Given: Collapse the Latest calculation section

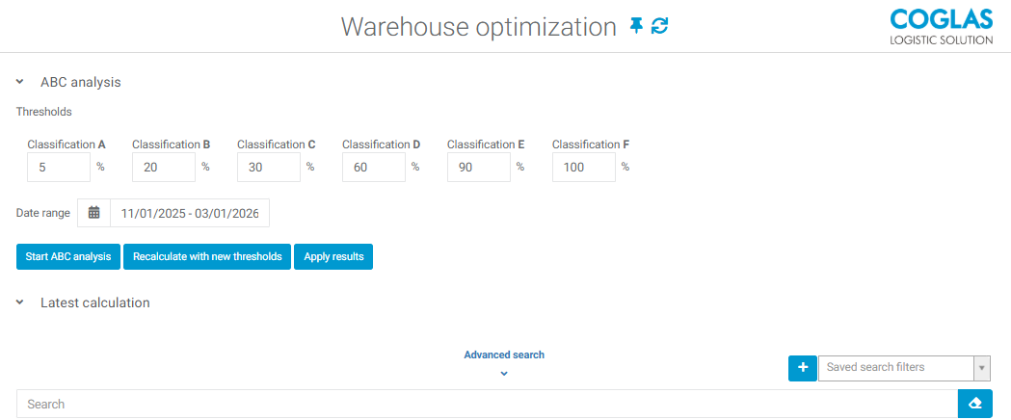Looking at the screenshot, I should tap(20, 302).
